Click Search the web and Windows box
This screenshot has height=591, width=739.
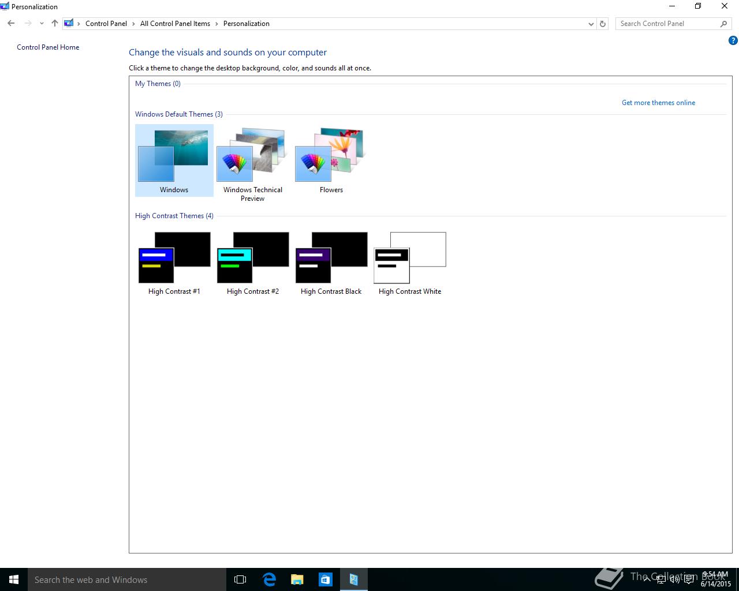(x=127, y=579)
